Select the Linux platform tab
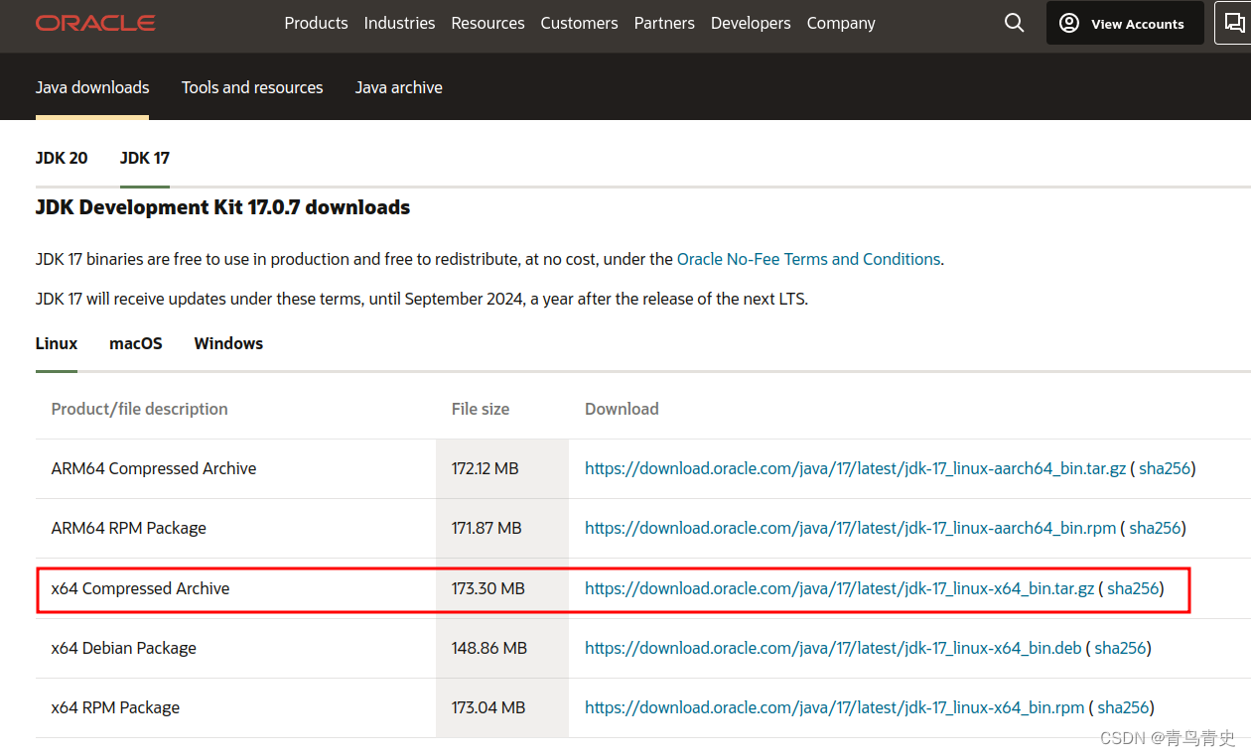Viewport: 1251px width, 756px height. tap(57, 343)
